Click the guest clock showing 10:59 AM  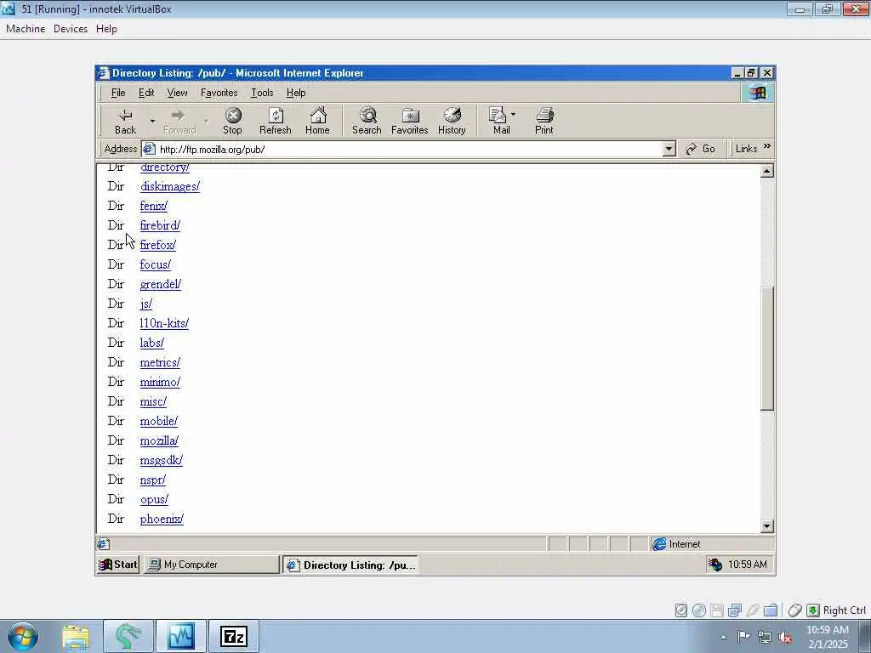pyautogui.click(x=748, y=565)
